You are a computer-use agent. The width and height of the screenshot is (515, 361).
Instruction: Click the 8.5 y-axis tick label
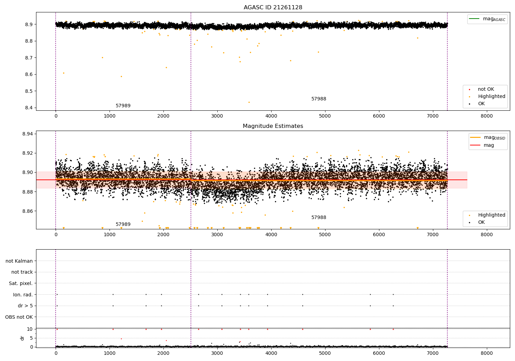coord(28,91)
